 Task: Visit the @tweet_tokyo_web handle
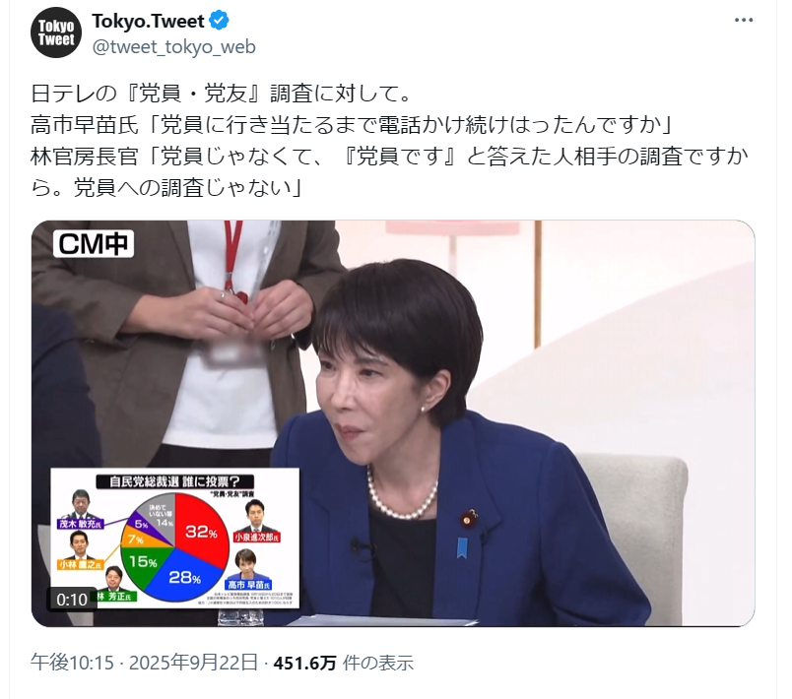[173, 47]
